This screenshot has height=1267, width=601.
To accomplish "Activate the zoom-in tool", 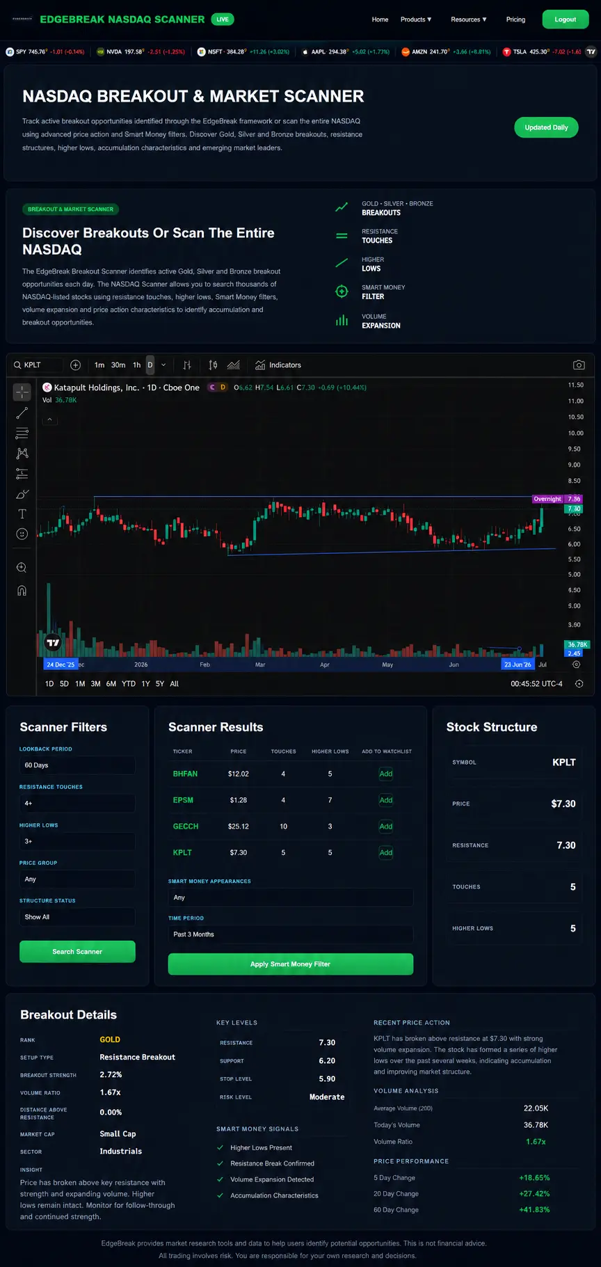I will (x=22, y=568).
